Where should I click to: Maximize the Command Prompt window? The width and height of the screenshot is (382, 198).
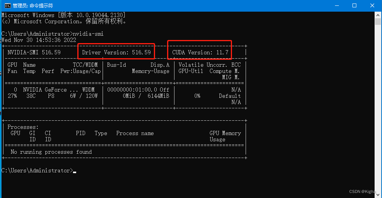pyautogui.click(x=354, y=5)
